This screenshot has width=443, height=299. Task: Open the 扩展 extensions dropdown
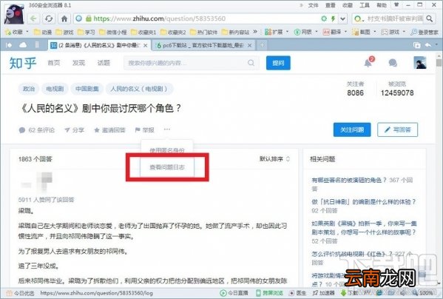277,32
